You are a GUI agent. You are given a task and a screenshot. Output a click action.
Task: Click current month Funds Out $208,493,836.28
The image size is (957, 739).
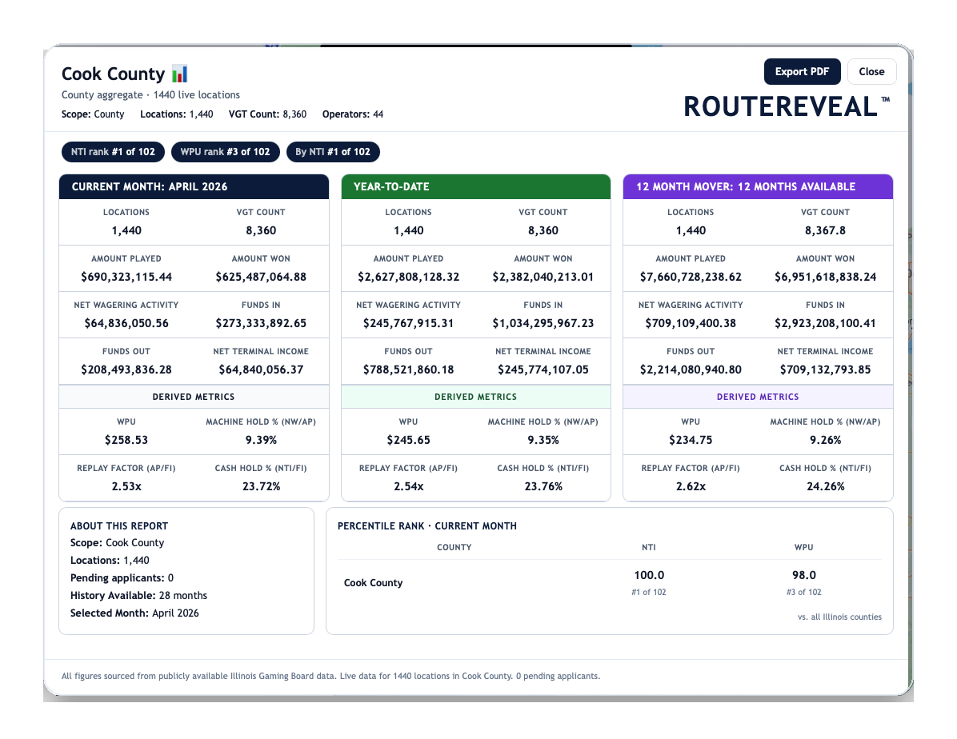click(x=126, y=369)
